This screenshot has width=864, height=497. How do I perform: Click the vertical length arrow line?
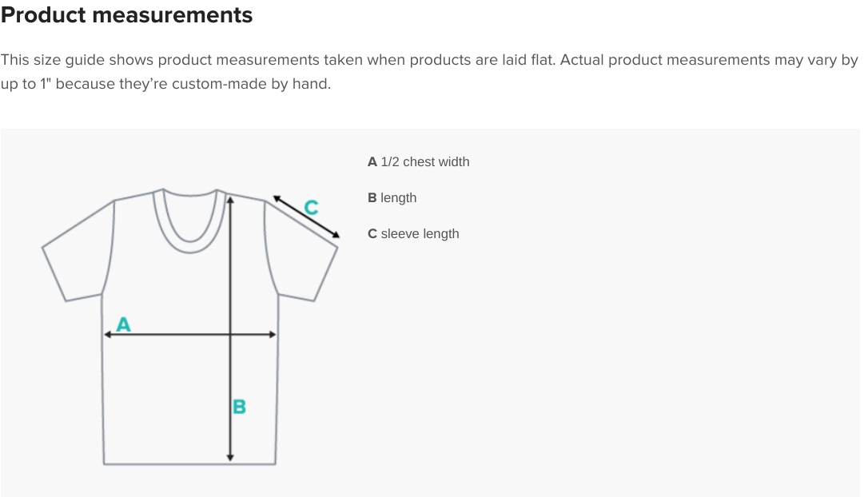pos(230,328)
